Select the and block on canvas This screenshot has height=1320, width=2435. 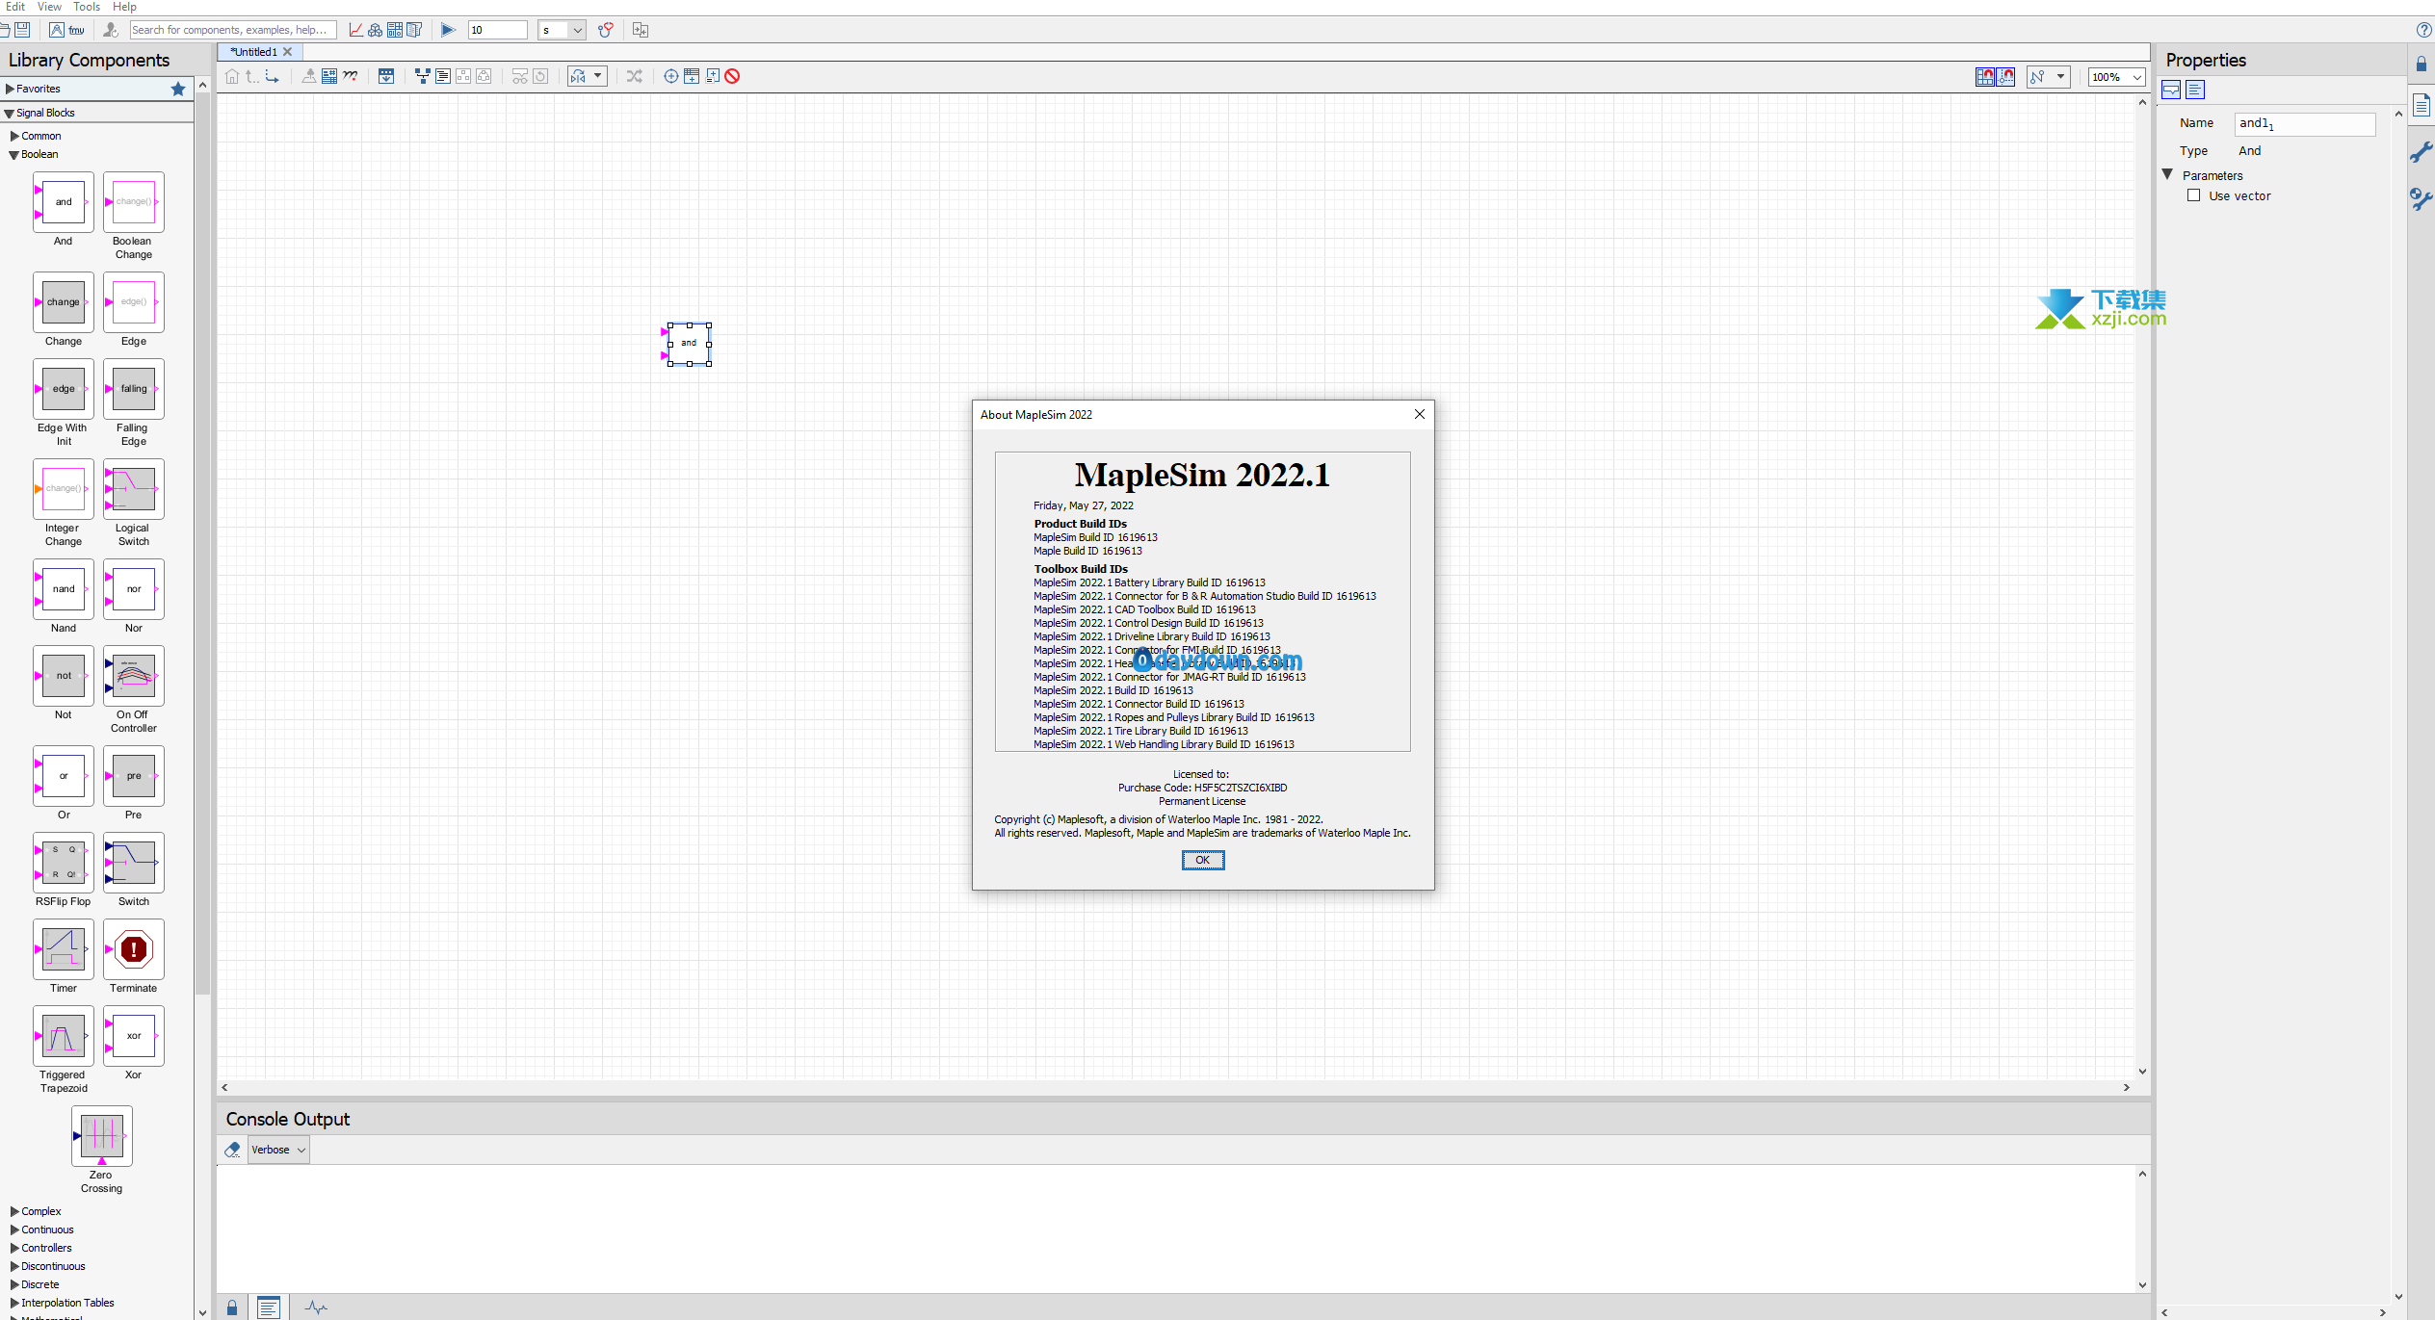pos(689,344)
